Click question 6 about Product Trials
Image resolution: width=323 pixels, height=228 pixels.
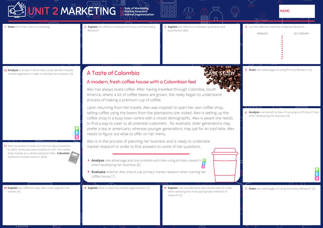click(x=282, y=114)
